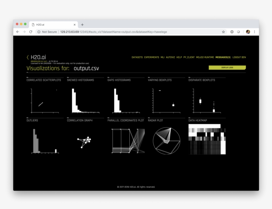Image resolution: width=272 pixels, height=209 pixels.
Task: Click the user profile avatar
Action: pos(247,32)
